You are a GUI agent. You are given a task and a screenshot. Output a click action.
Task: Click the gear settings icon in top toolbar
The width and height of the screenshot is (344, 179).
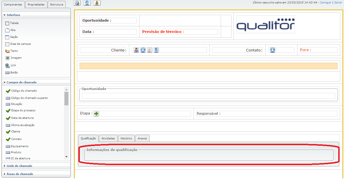click(77, 3)
